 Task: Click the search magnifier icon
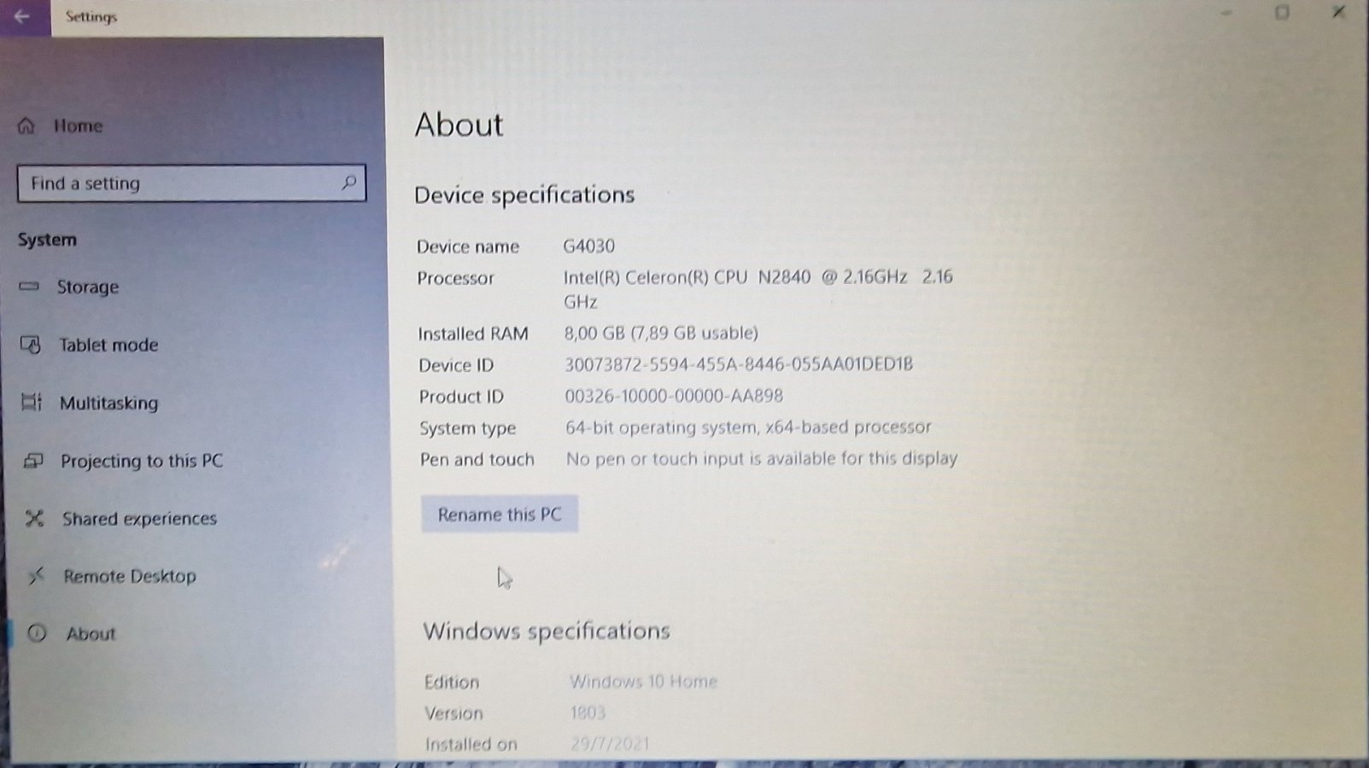(x=348, y=183)
